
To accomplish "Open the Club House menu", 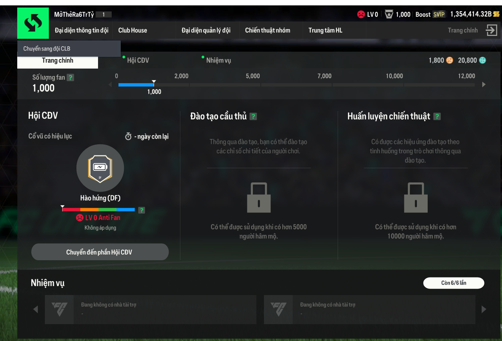I will [x=133, y=31].
